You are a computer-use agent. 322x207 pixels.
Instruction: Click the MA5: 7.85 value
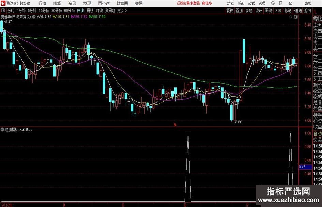44,17
